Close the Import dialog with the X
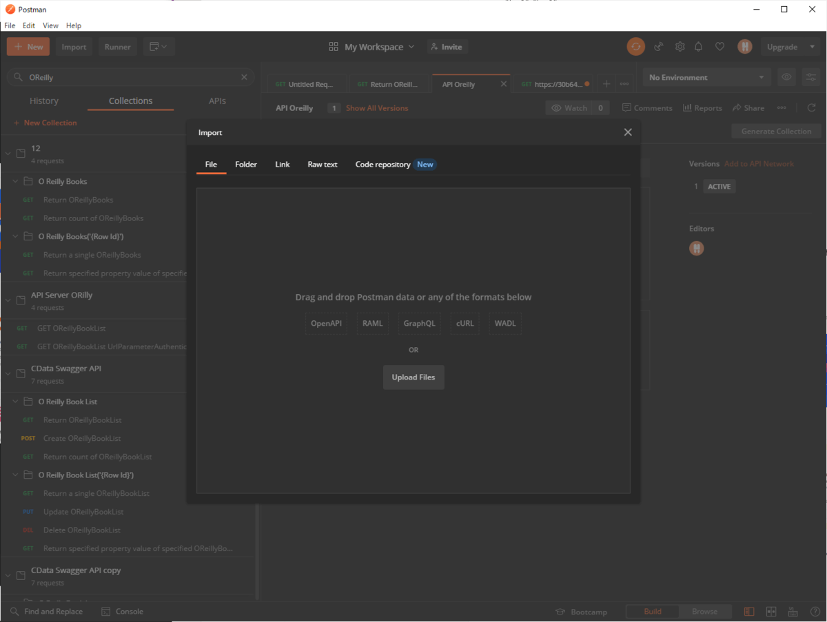827x622 pixels. point(628,132)
